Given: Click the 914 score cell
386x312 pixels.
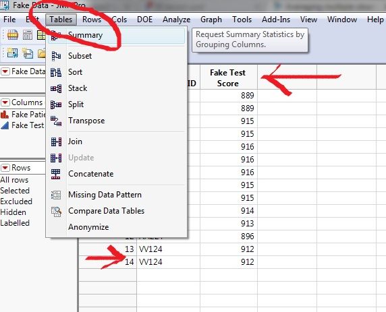Looking at the screenshot, I should coord(229,211).
